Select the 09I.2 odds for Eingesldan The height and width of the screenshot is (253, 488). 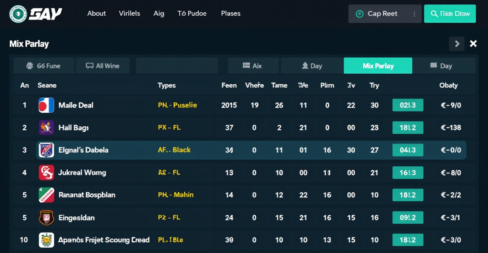coord(408,218)
